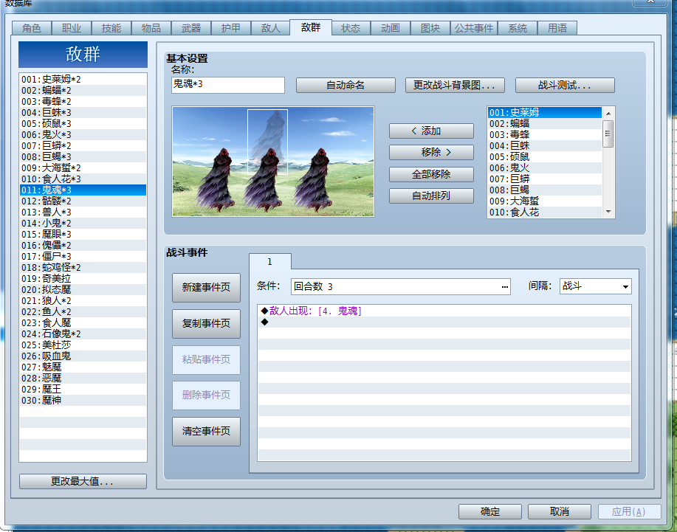
Task: Click 新建事件页 button
Action: pyautogui.click(x=206, y=287)
